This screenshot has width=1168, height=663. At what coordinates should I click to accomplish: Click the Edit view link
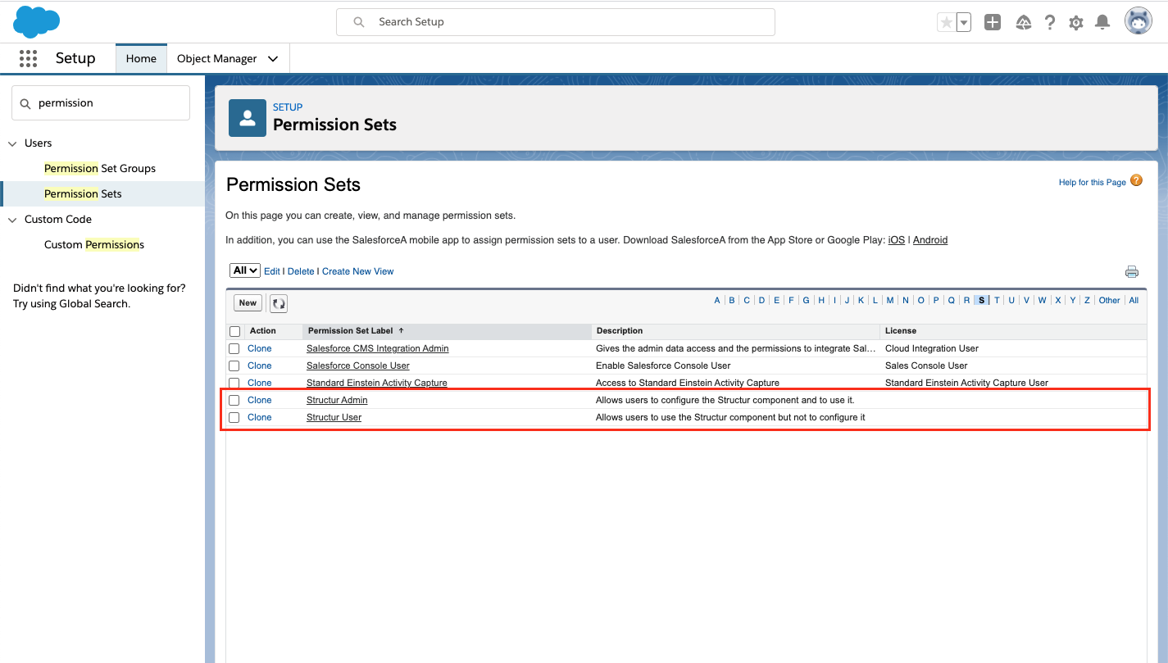point(271,271)
